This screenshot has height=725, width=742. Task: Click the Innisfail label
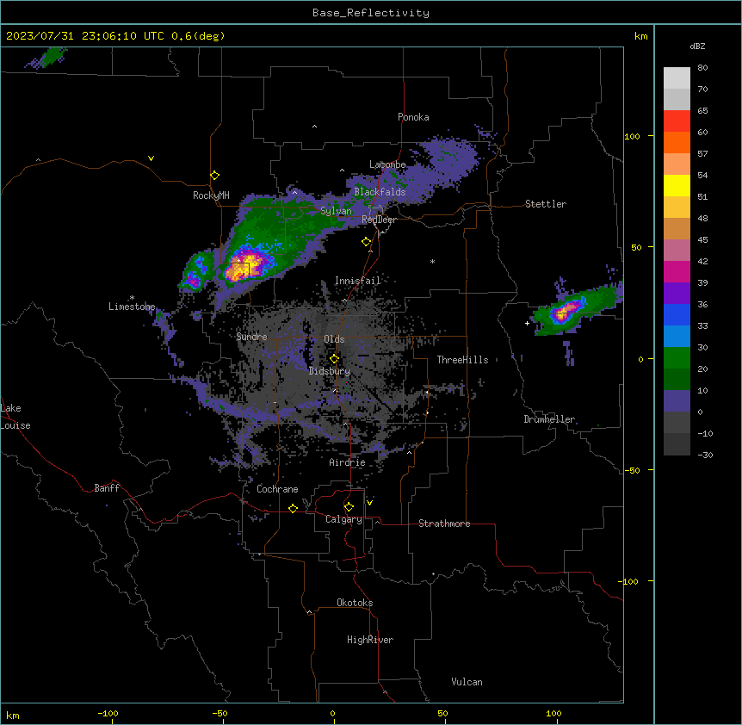(x=358, y=281)
